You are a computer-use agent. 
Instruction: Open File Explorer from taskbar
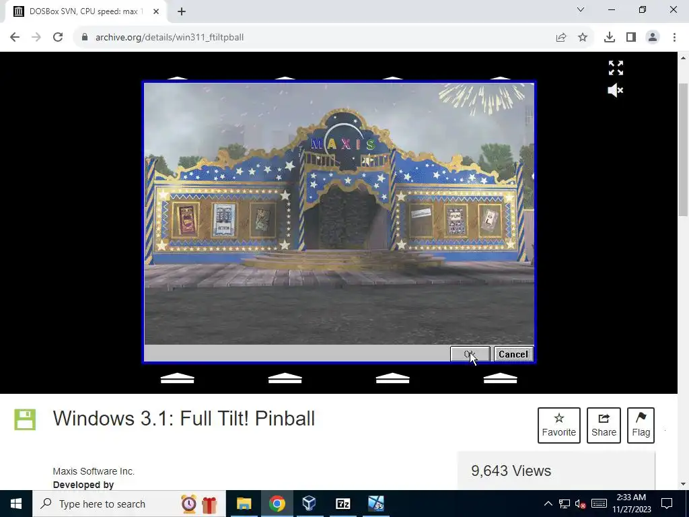[x=244, y=504]
